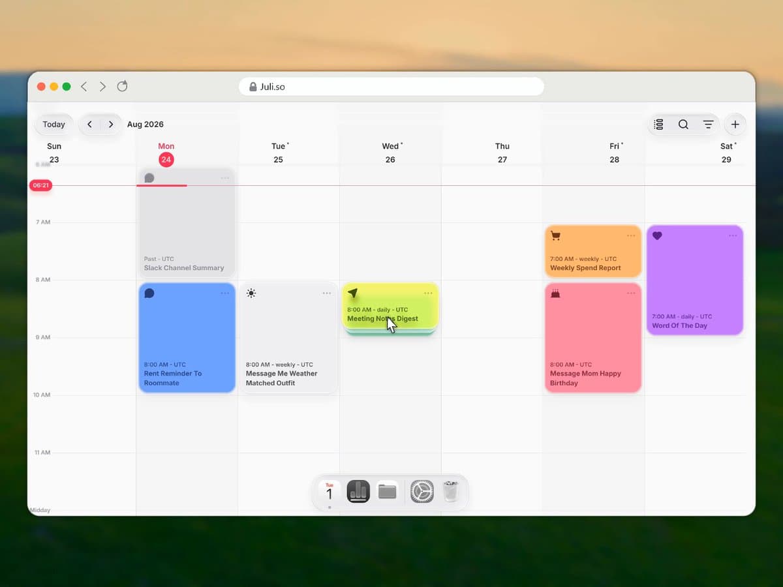783x587 pixels.
Task: Open calendar search magnifier
Action: (x=683, y=124)
